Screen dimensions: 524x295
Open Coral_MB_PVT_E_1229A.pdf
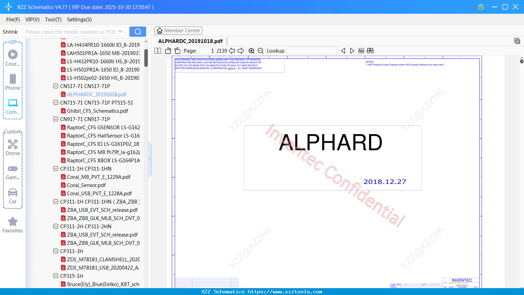tap(99, 177)
